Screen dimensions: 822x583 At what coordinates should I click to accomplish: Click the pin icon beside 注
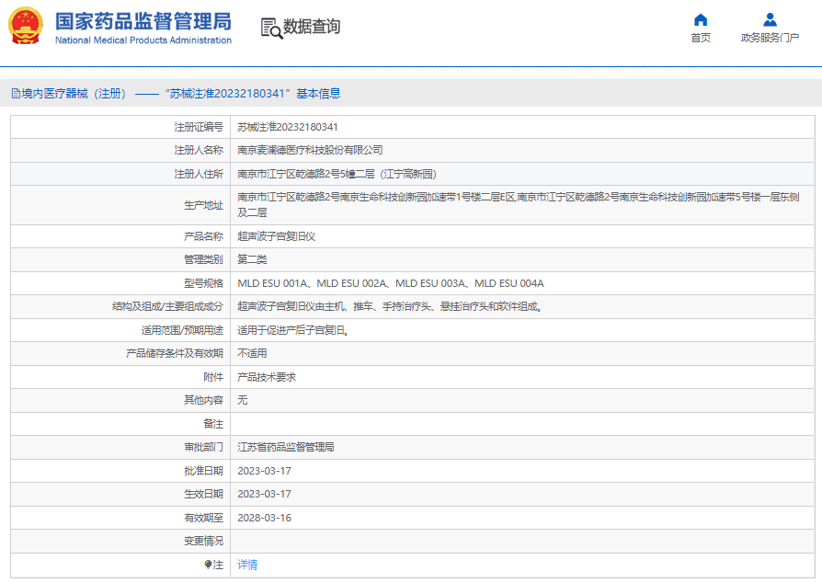click(208, 565)
